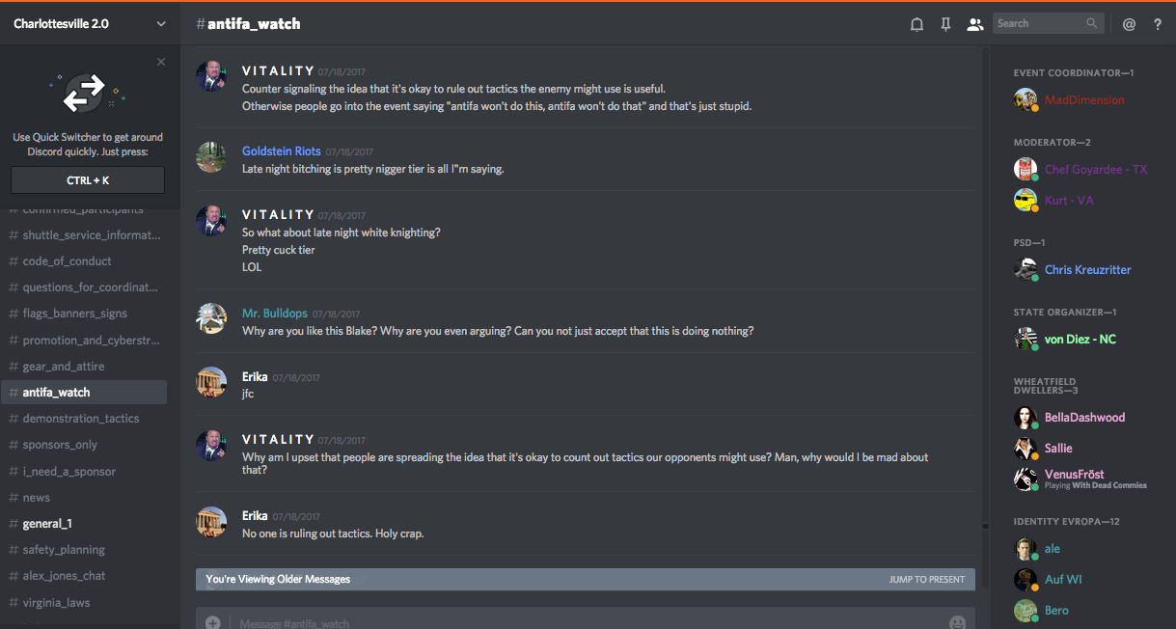Open pinned messages with the pin icon
1176x629 pixels.
tap(945, 24)
